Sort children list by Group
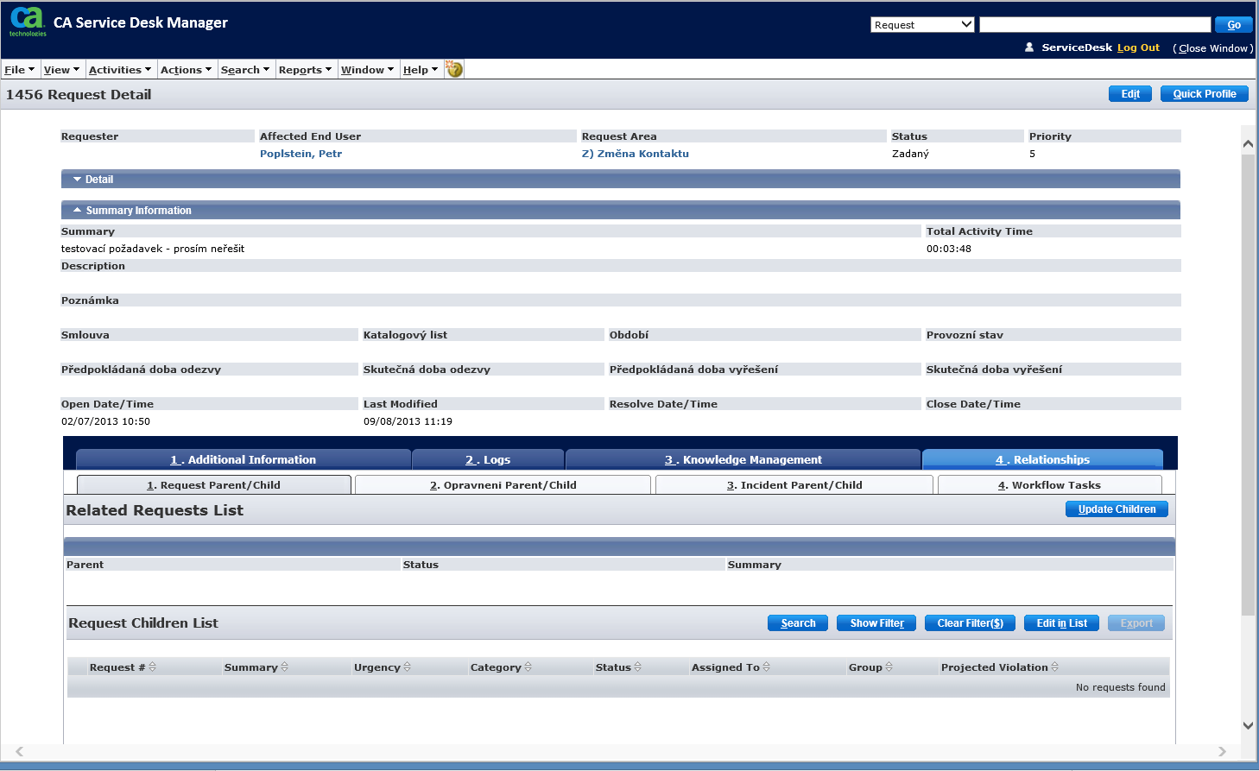Viewport: 1259px width, 771px height. (889, 667)
